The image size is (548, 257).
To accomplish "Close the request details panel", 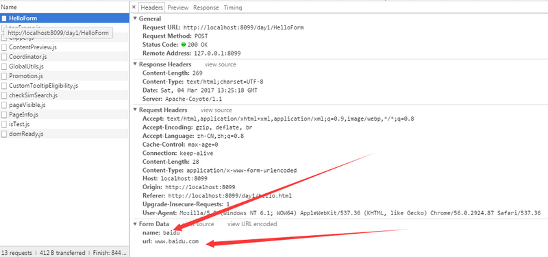I will point(134,7).
